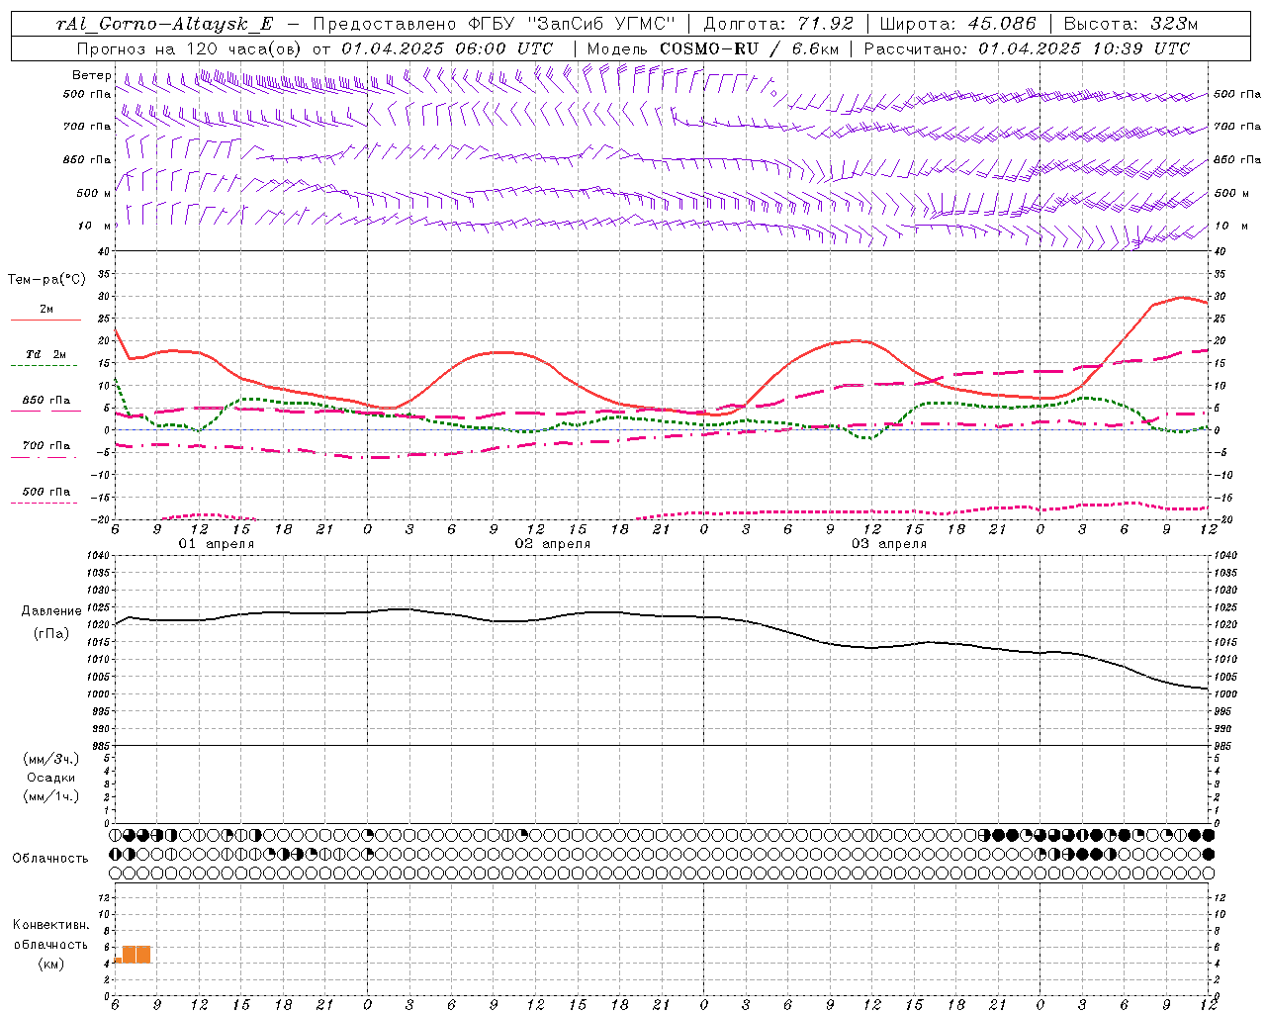Click the Ветер panel label

[91, 75]
